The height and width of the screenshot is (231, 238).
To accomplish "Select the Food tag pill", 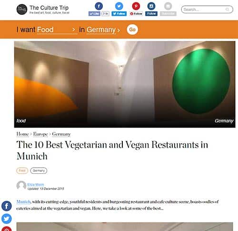I will [x=22, y=171].
